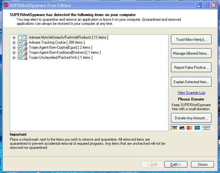Open Manage Allowed Items
Viewport: 220px width, 173px height.
pyautogui.click(x=191, y=53)
